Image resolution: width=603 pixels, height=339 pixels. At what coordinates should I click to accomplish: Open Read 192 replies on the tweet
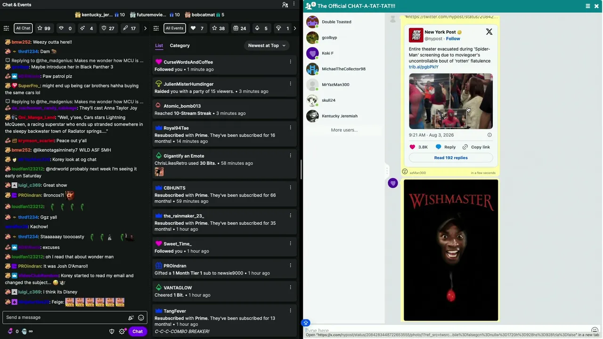click(451, 158)
